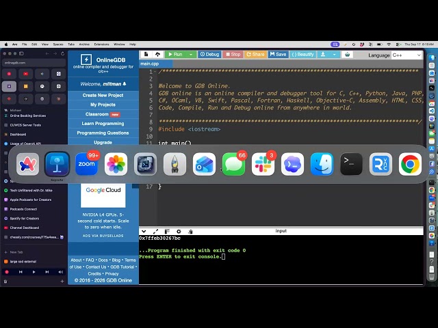Click the Upgrade link in sidebar
This screenshot has width=438, height=328.
[x=103, y=142]
